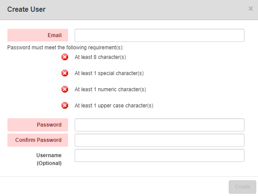Click the 'At least 8 character(s)' text
This screenshot has height=196, width=258.
100,57
